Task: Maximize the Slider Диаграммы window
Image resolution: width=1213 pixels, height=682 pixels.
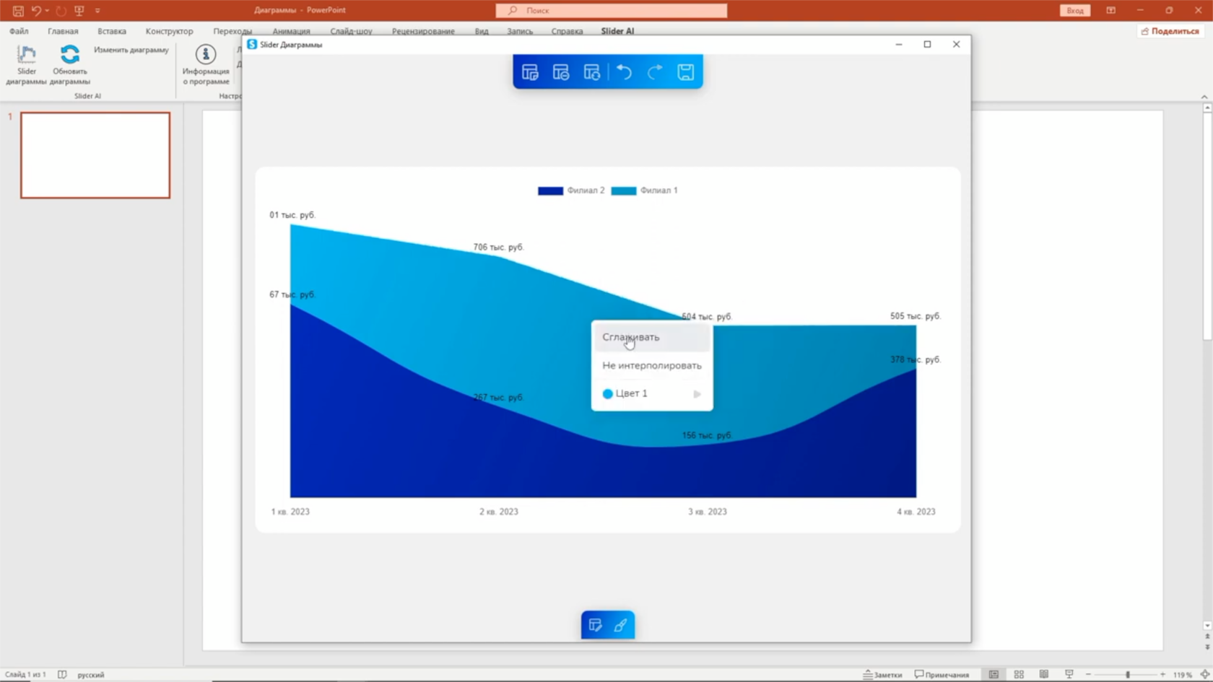Action: tap(928, 44)
